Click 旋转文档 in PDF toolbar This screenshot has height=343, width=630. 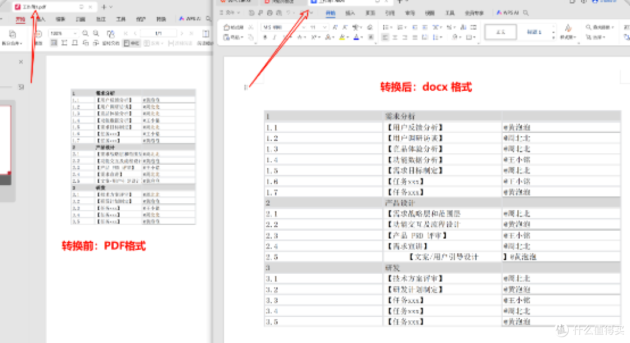point(110,43)
